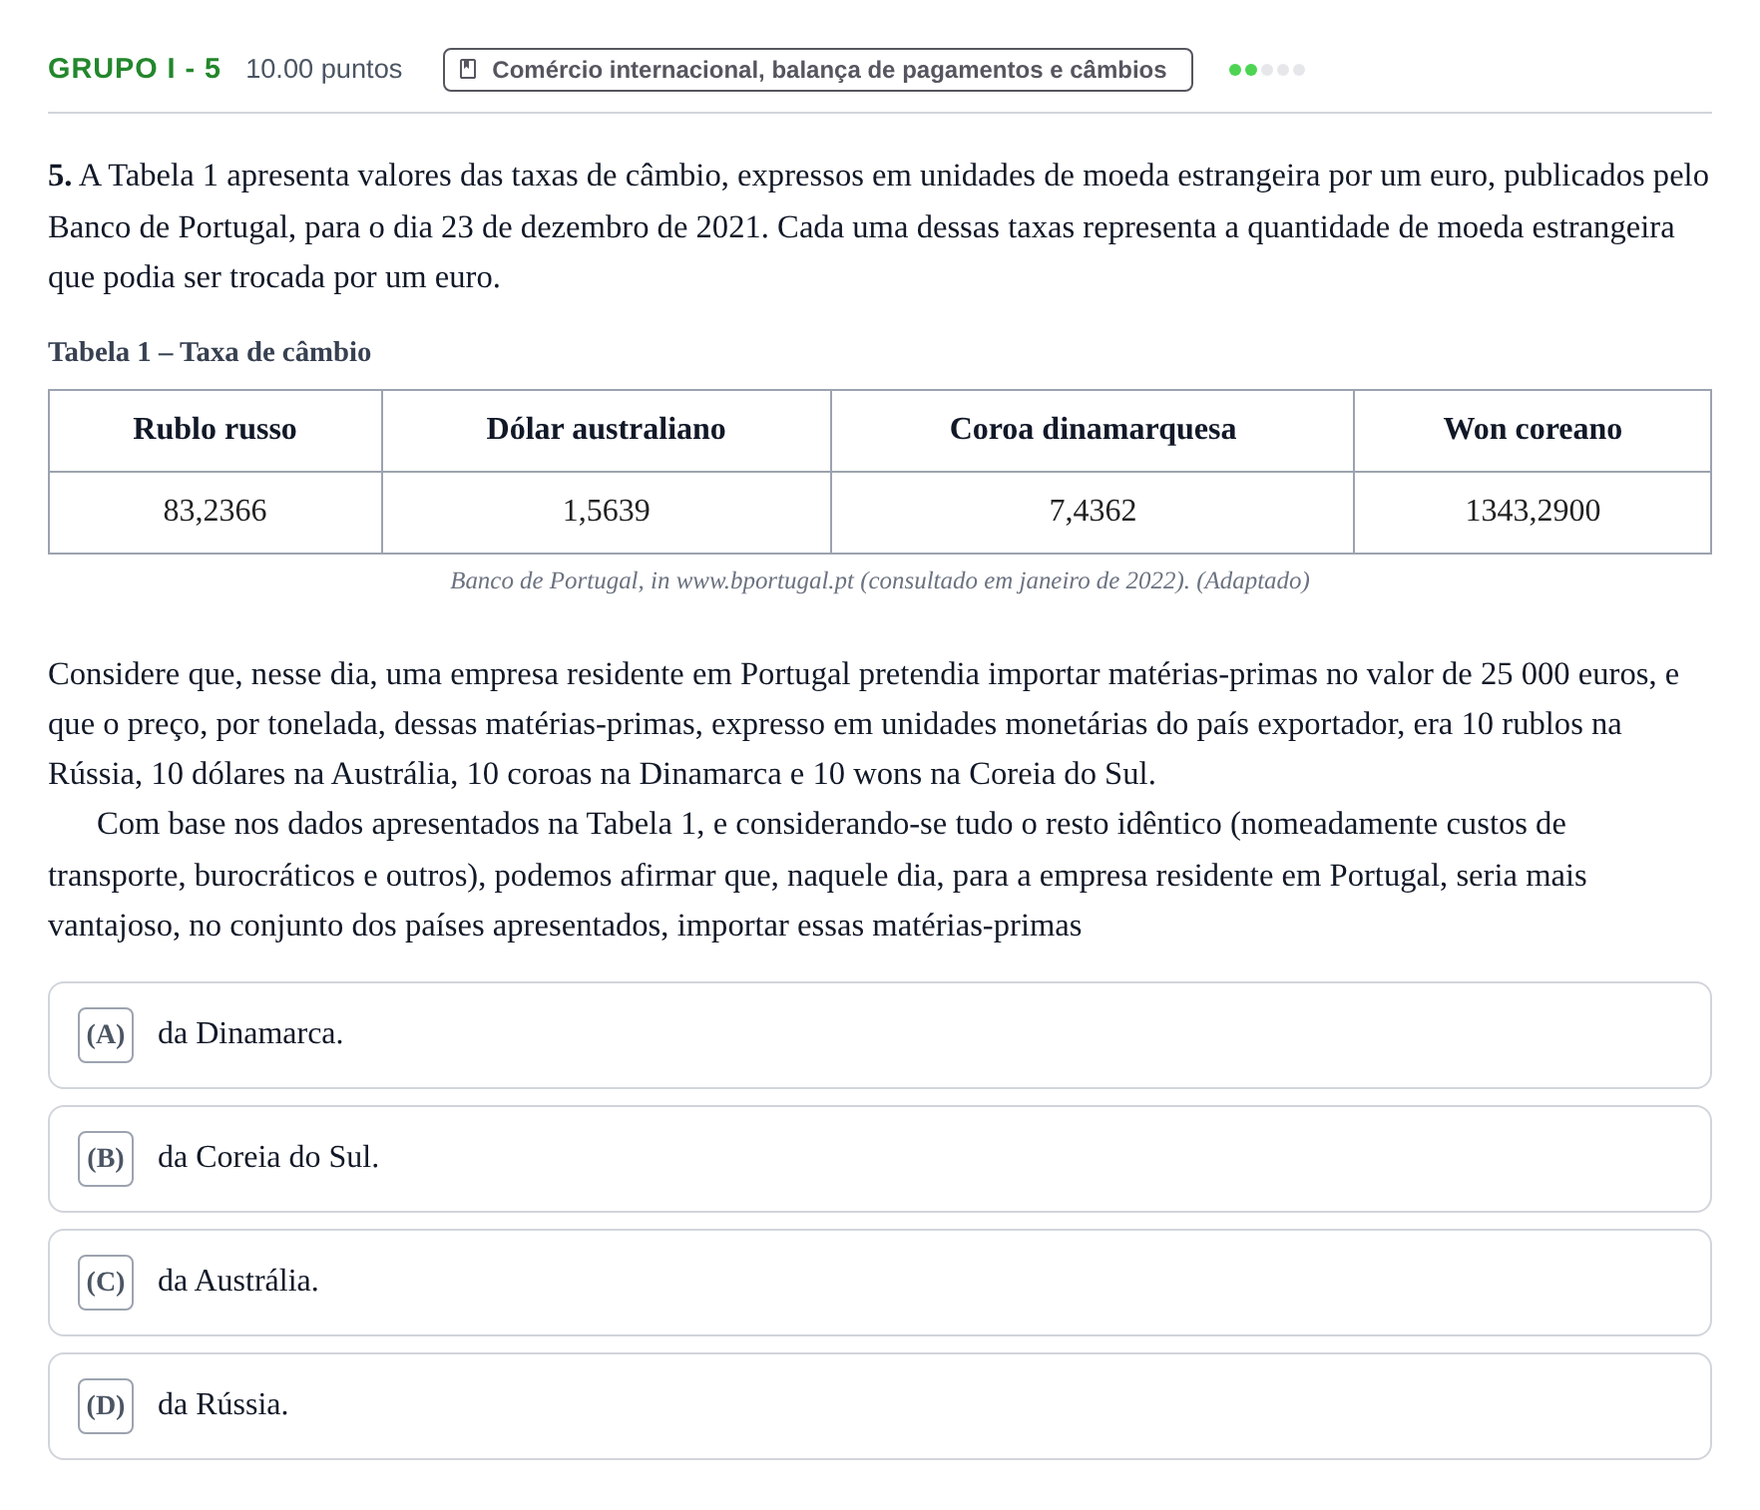Image resolution: width=1760 pixels, height=1510 pixels.
Task: Click the Coroa dinamarquesa column header
Action: 1093,430
